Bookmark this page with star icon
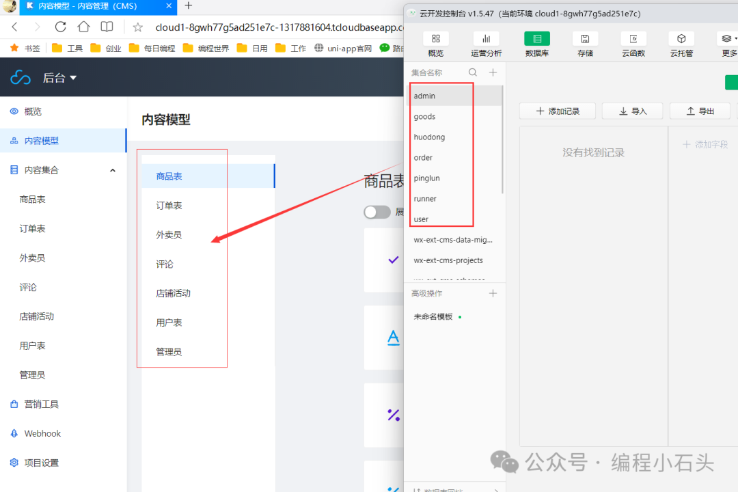 click(x=137, y=27)
